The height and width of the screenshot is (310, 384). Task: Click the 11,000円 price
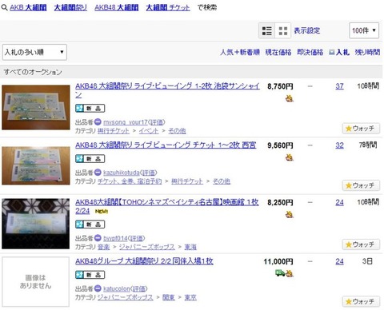(x=278, y=261)
